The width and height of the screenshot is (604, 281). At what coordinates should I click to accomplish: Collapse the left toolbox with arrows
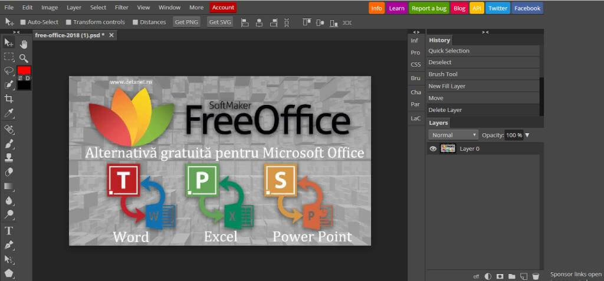point(16,32)
